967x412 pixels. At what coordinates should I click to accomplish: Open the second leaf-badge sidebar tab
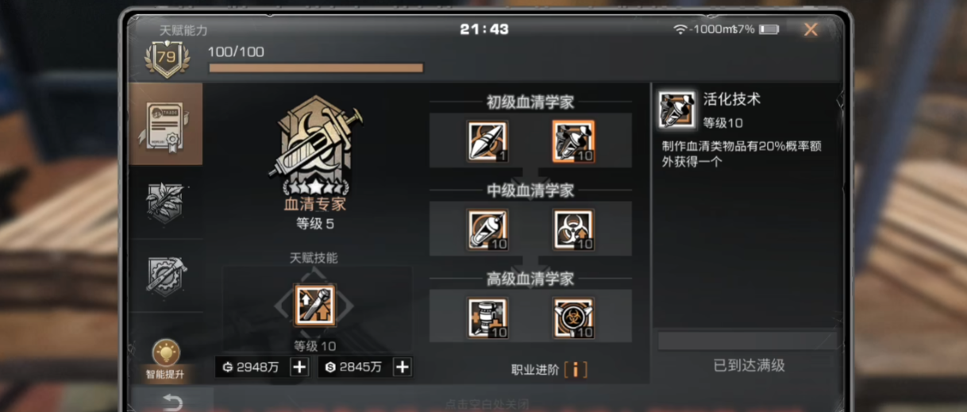click(x=166, y=202)
